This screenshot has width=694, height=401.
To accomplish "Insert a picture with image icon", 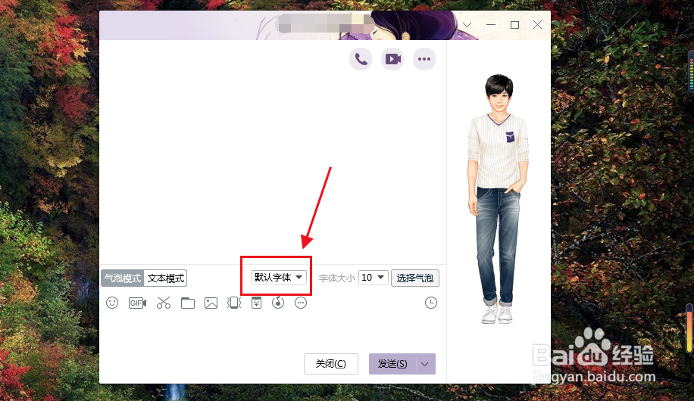I will pyautogui.click(x=211, y=303).
